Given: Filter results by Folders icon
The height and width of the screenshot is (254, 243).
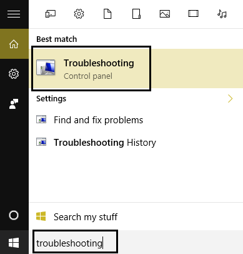Looking at the screenshot, I should tap(136, 14).
